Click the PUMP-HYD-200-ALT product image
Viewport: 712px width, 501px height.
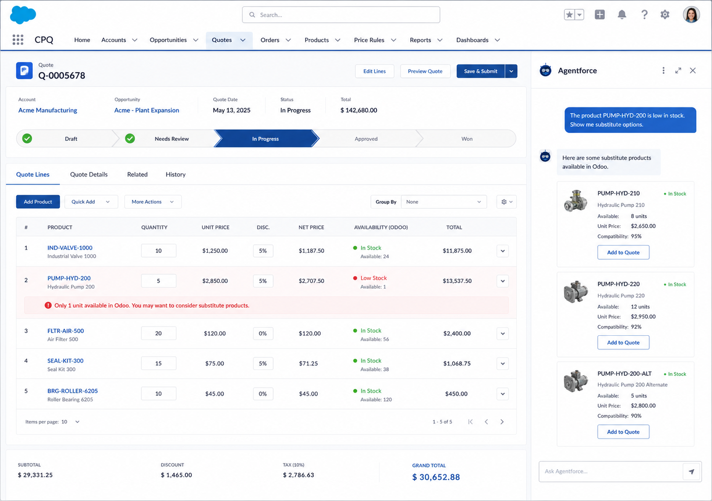[x=576, y=381]
